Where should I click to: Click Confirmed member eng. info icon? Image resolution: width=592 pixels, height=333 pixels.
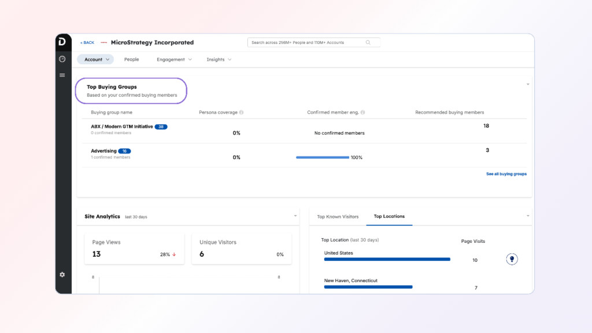pyautogui.click(x=363, y=113)
